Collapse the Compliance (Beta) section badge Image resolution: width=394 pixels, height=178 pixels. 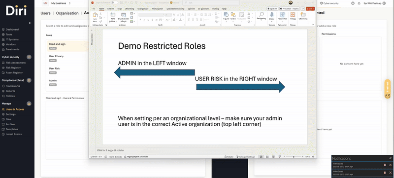coord(29,80)
